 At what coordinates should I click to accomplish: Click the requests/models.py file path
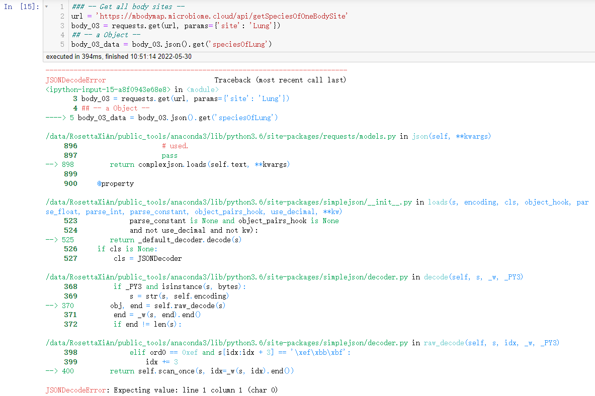(x=221, y=136)
